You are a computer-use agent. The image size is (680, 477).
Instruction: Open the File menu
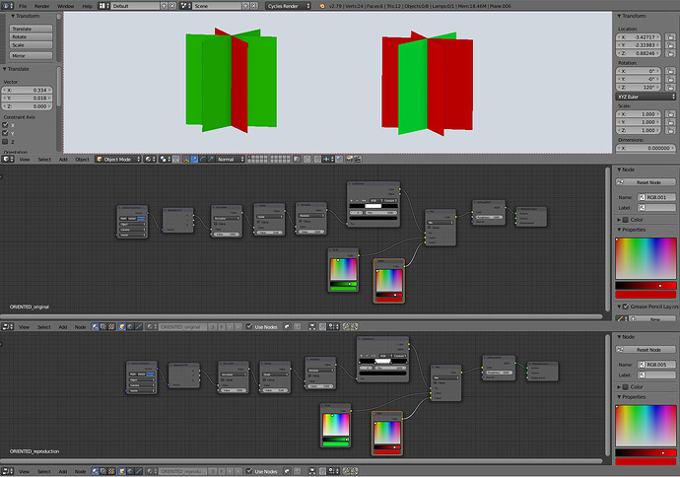click(x=23, y=6)
